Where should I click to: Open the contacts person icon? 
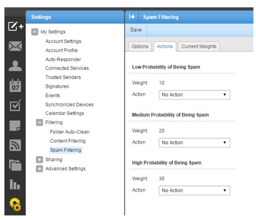(15, 66)
